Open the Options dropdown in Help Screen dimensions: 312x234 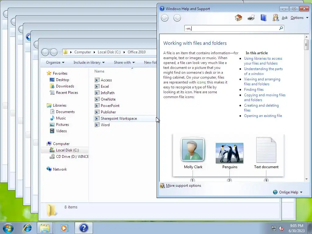[x=299, y=18]
